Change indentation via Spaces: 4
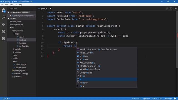The height and width of the screenshot is (100, 178). coord(147,99)
